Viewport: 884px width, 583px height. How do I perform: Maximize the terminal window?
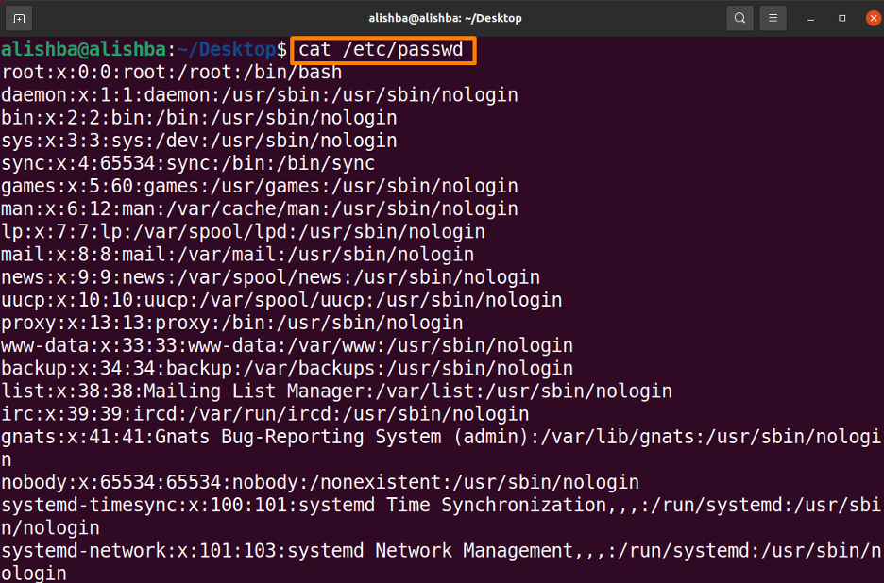[840, 17]
